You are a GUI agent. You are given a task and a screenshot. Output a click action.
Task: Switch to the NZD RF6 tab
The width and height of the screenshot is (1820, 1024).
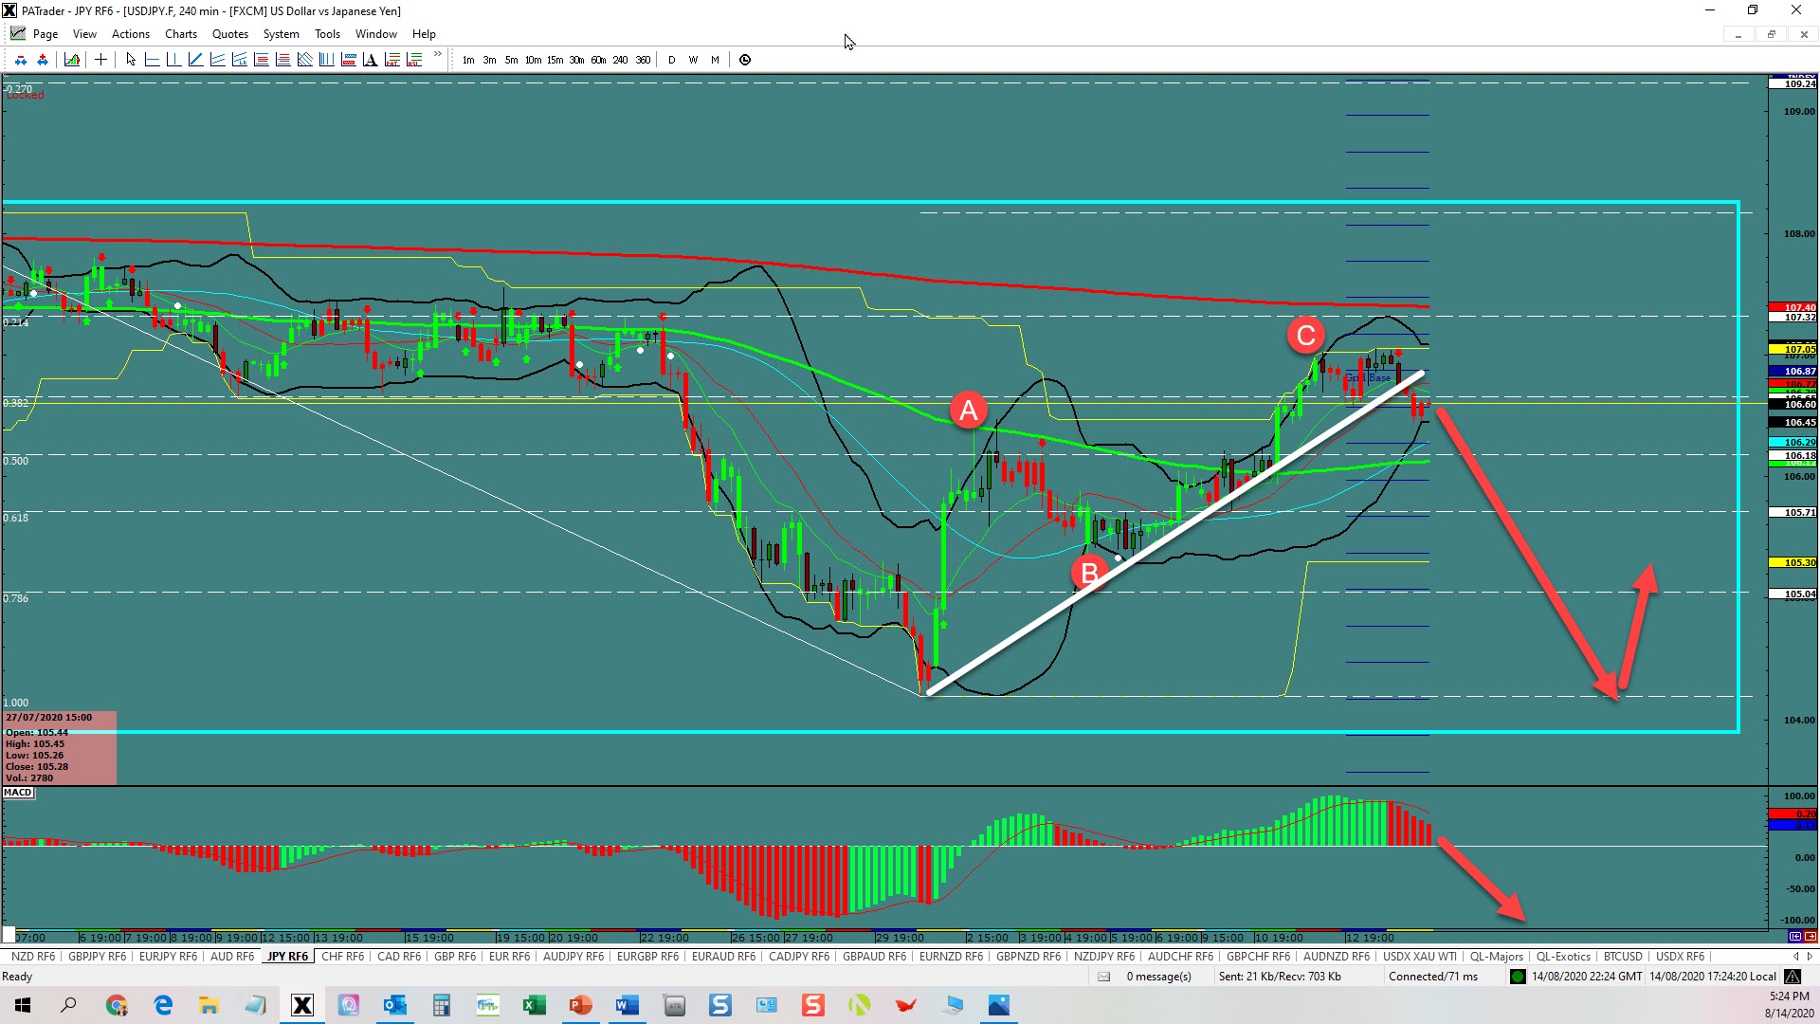[x=33, y=956]
